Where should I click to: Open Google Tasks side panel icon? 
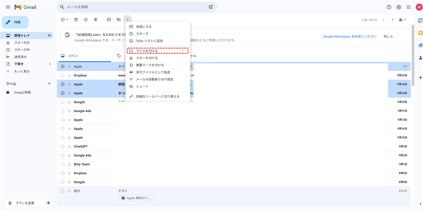click(x=420, y=45)
